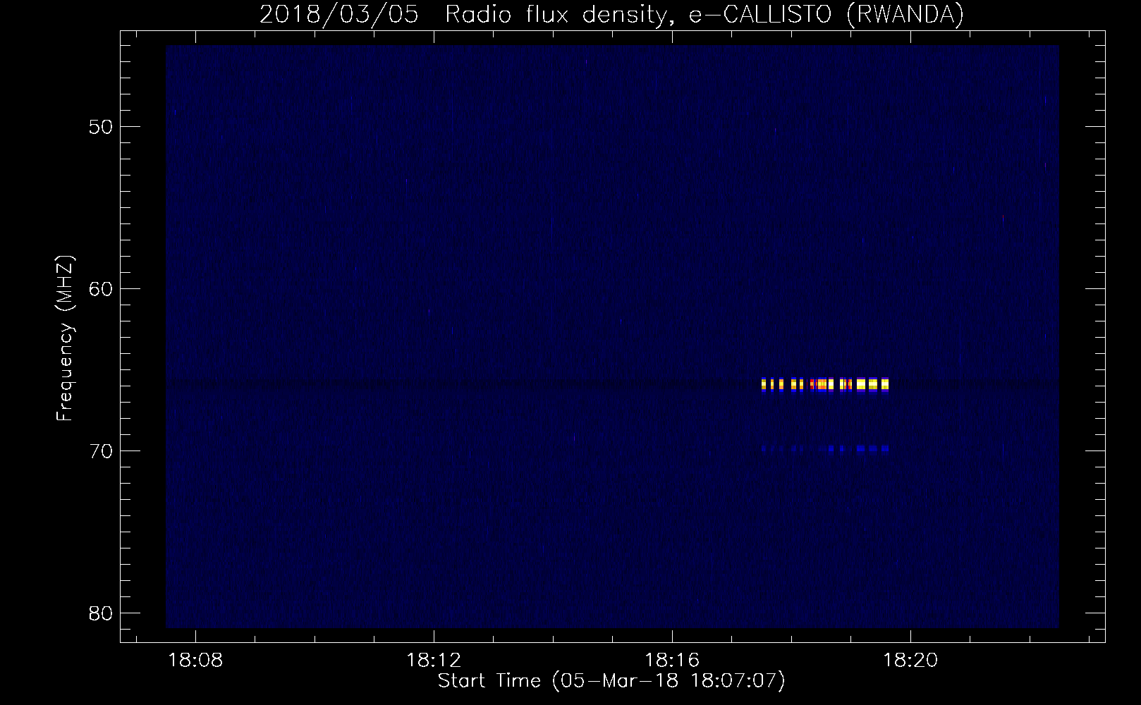Viewport: 1141px width, 705px height.
Task: Click the faint blue burst band near 70 MHz
Action: click(825, 448)
